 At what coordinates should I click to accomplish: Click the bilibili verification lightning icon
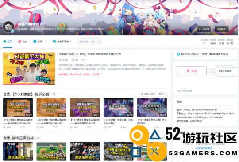[178, 54]
